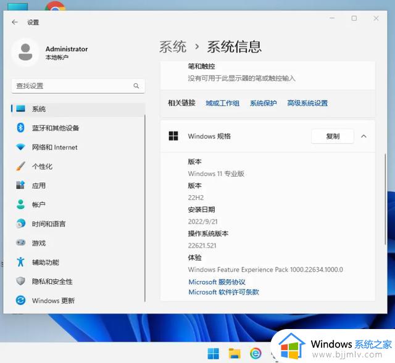This screenshot has width=395, height=363.
Task: Launch the browser icon on taskbar
Action: 256,353
